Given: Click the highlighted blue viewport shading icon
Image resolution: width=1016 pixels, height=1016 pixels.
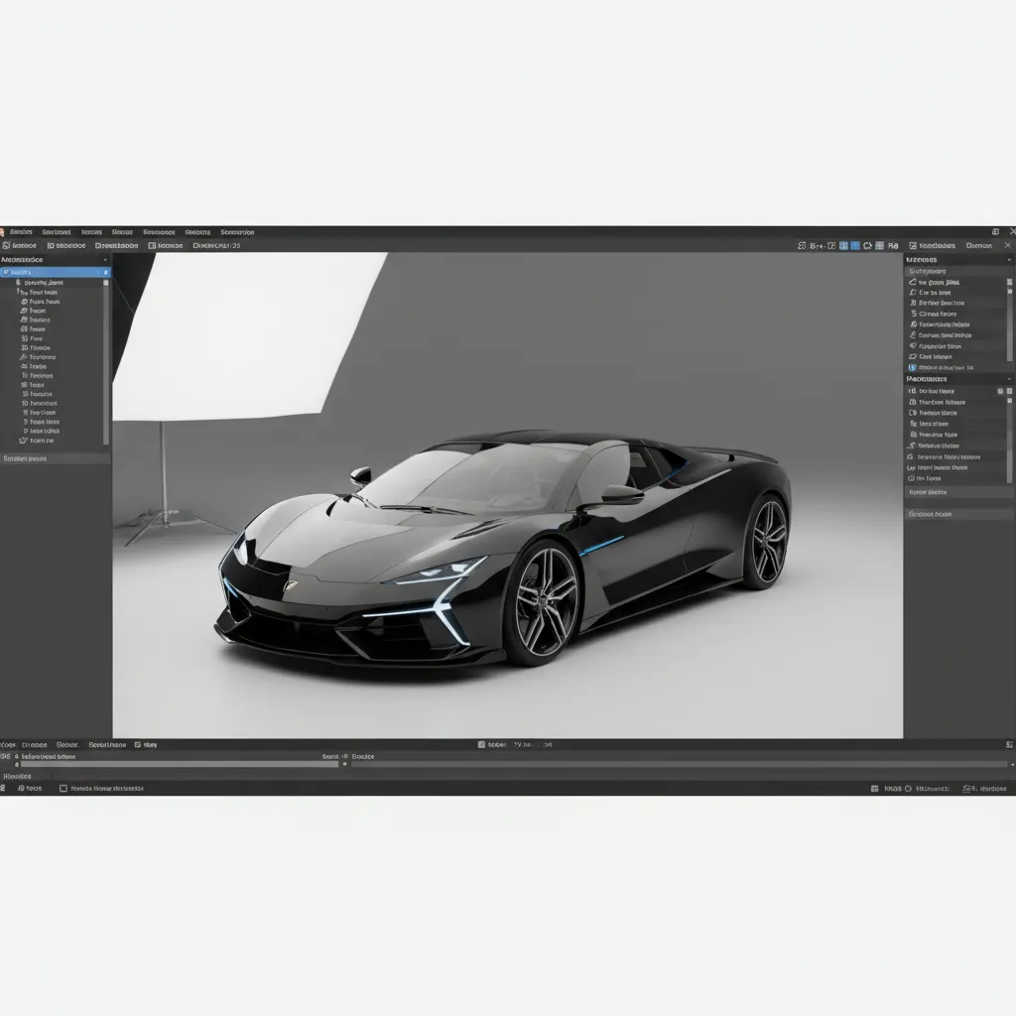Looking at the screenshot, I should point(854,245).
